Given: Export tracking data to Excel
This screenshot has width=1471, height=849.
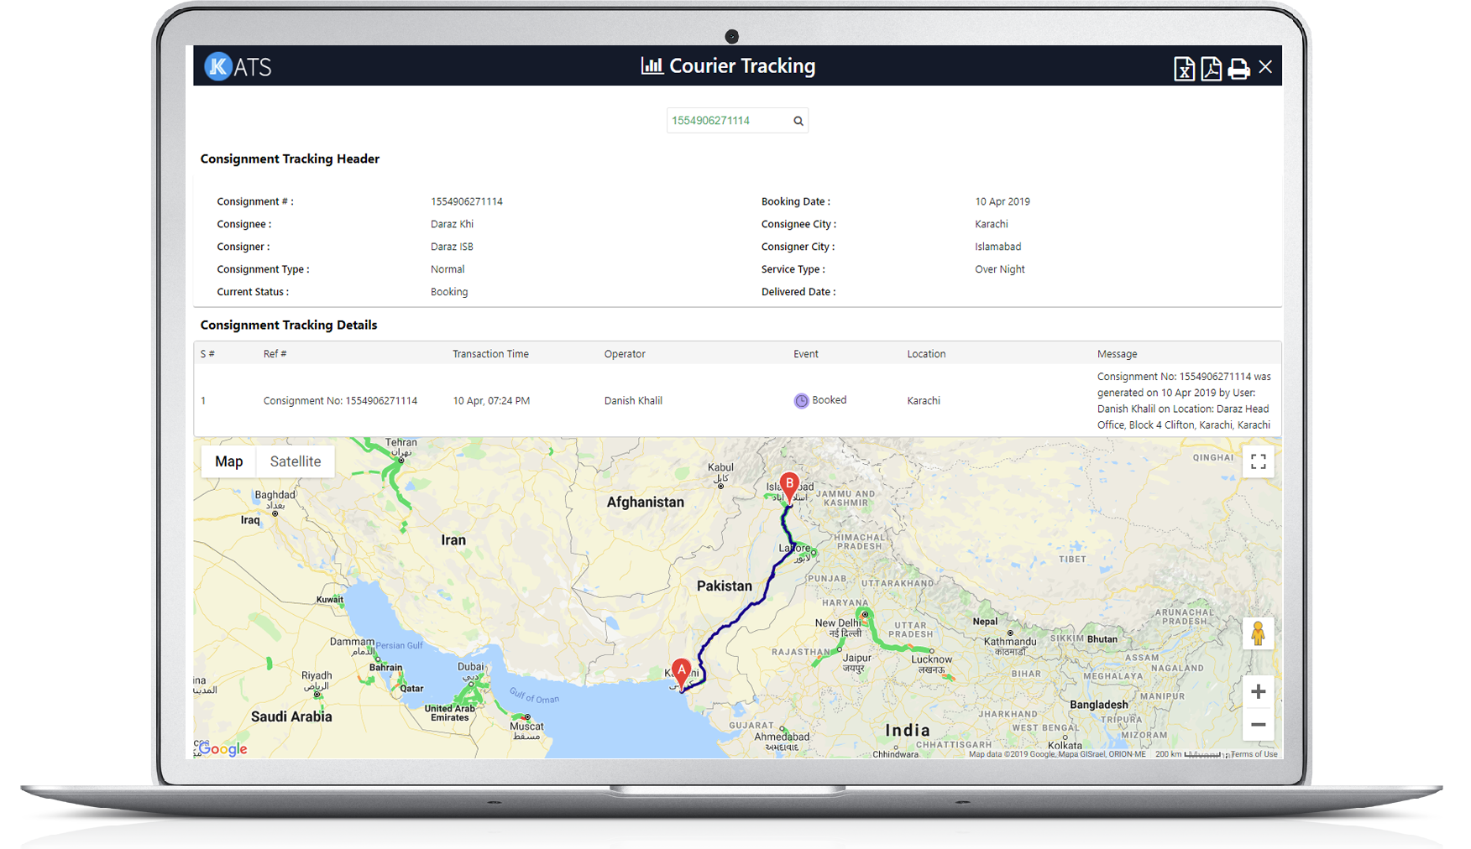Looking at the screenshot, I should pos(1184,69).
